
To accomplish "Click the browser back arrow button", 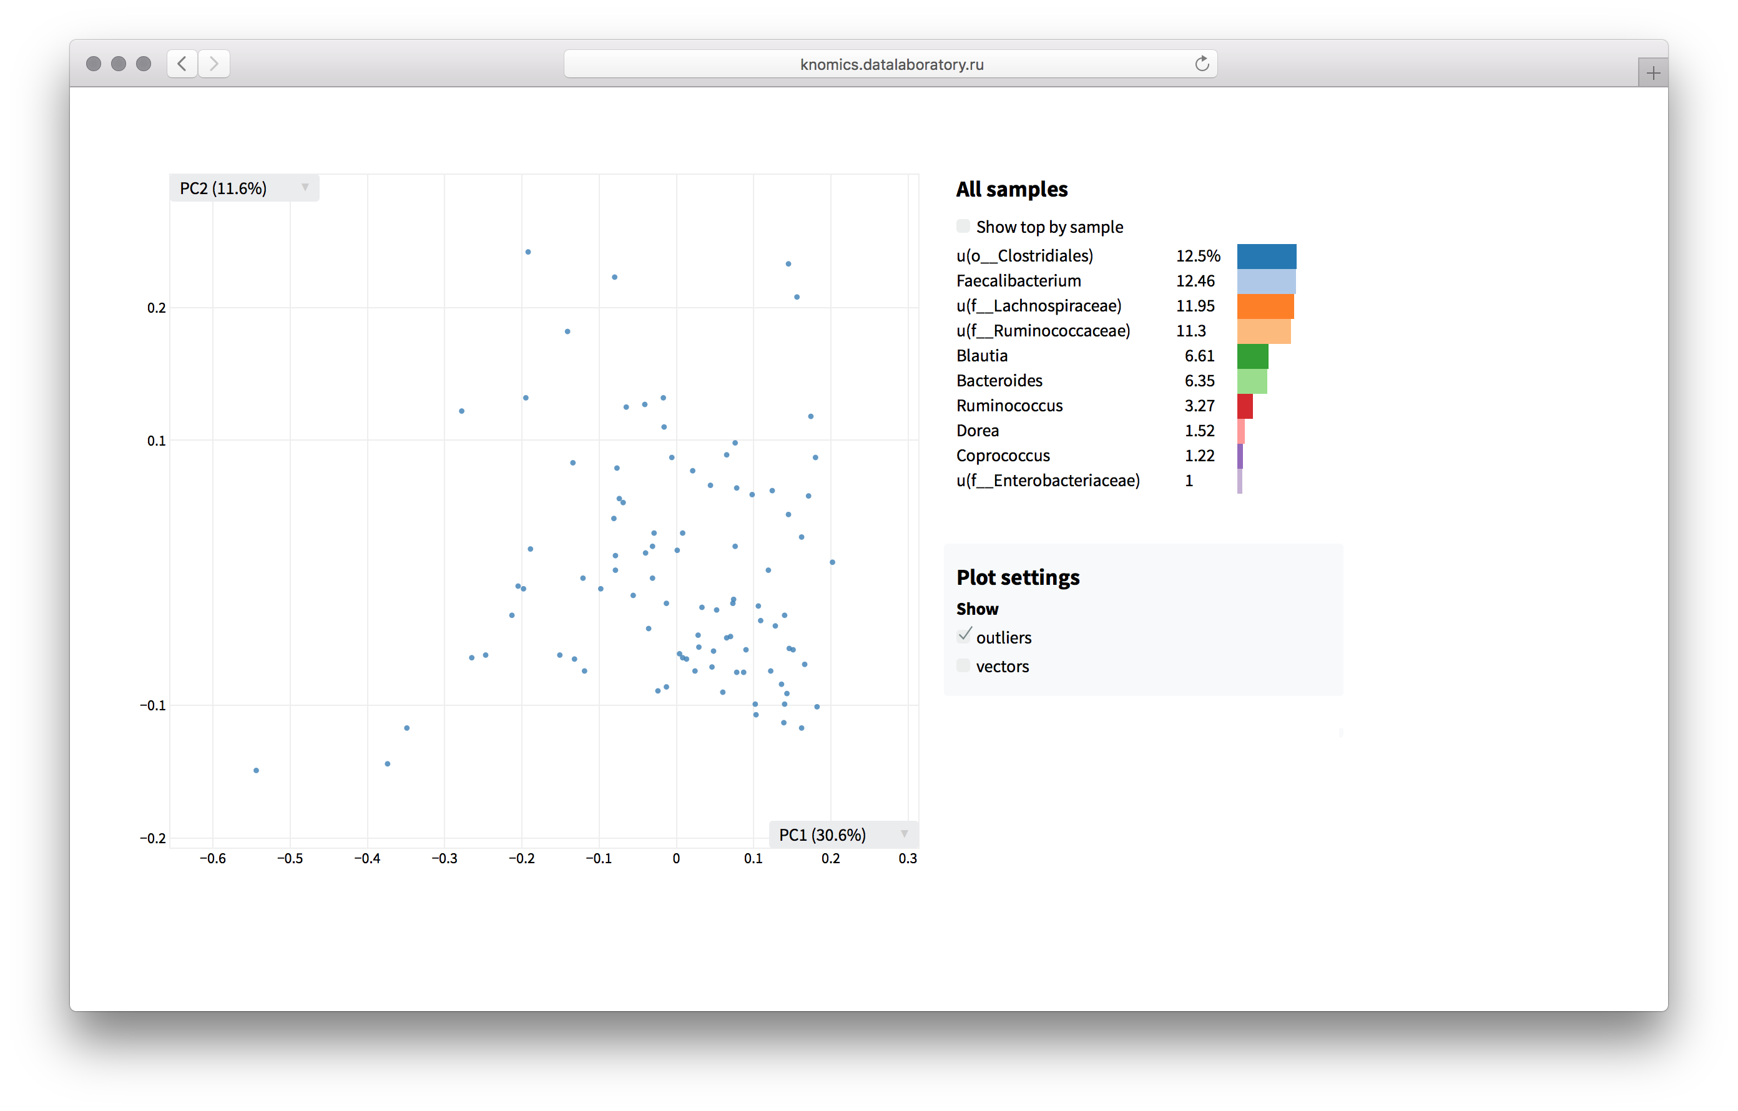I will 183,64.
